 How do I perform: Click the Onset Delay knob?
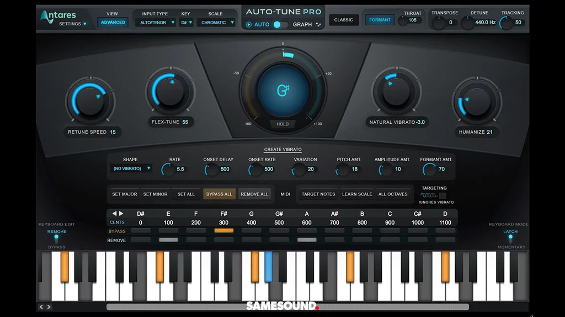coord(211,170)
